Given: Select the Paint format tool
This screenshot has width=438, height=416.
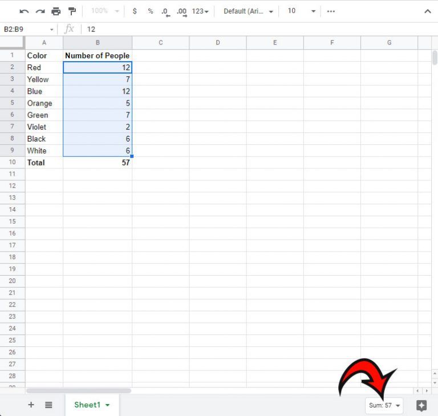Looking at the screenshot, I should tap(72, 11).
